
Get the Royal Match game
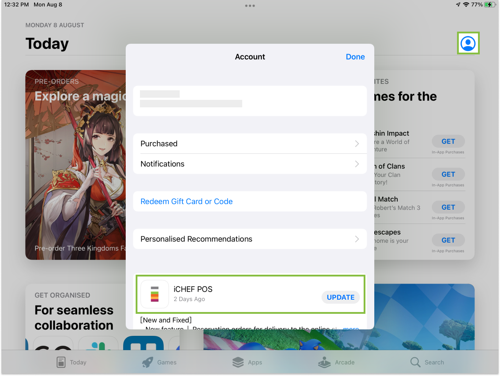[448, 208]
